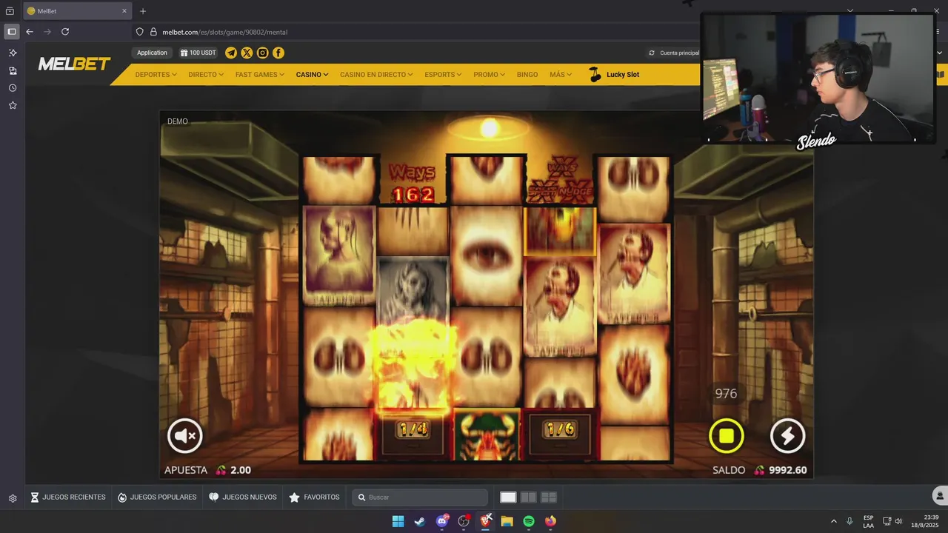This screenshot has width=948, height=533.
Task: Open the browser sidebar settings gear
Action: click(13, 499)
